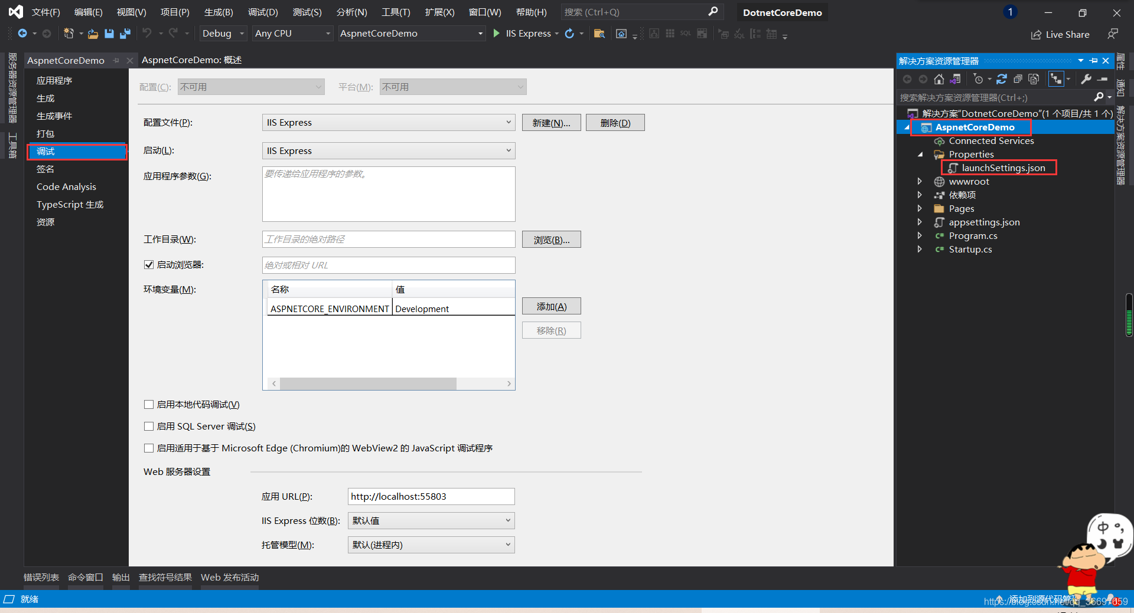Toggle the 启动浏览器 checkbox
The width and height of the screenshot is (1134, 613).
149,265
